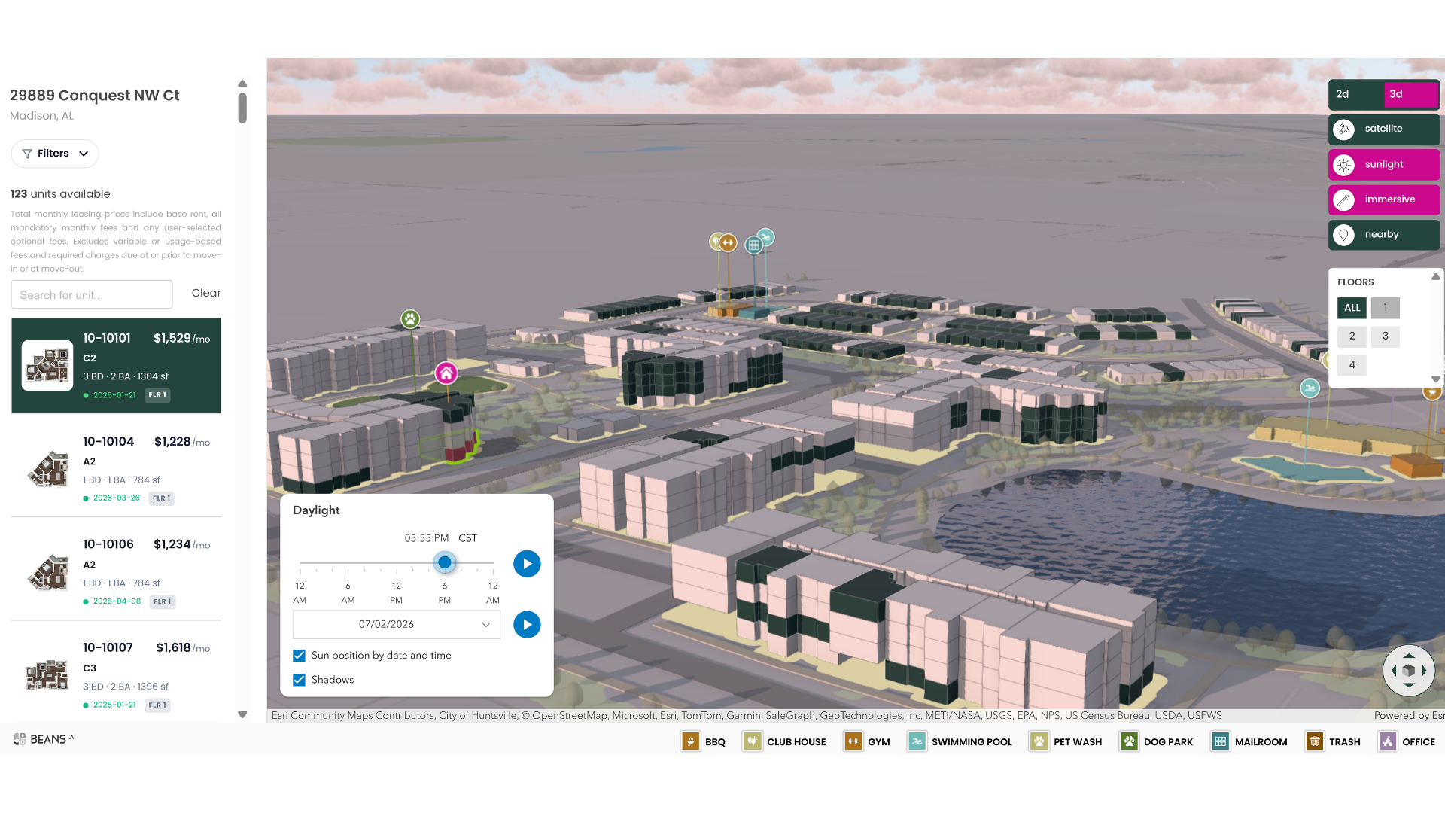Click the Search for unit input field
The width and height of the screenshot is (1445, 813).
pyautogui.click(x=92, y=294)
